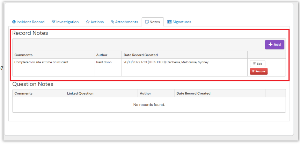Click the 'No records found.' message row
300x144 pixels.
tap(149, 104)
